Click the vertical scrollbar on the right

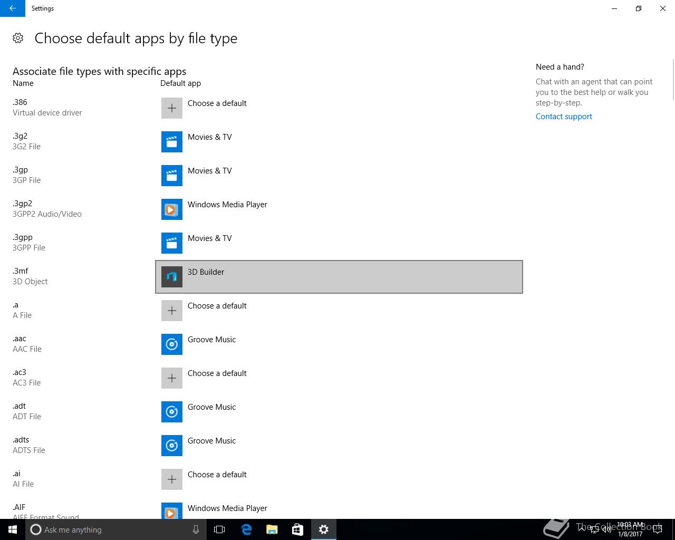[x=673, y=79]
